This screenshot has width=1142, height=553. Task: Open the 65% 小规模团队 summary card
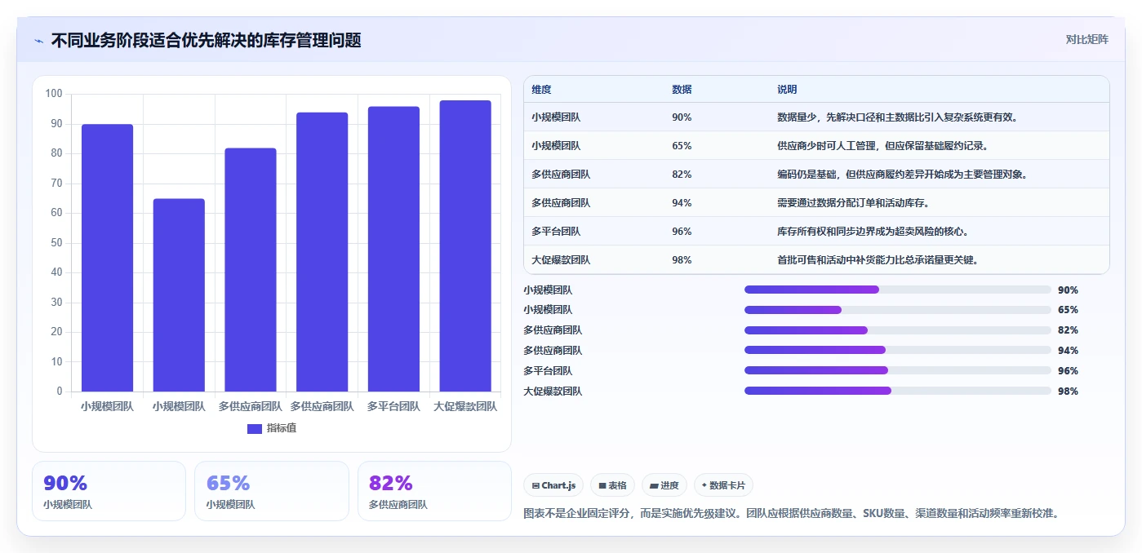tap(272, 491)
